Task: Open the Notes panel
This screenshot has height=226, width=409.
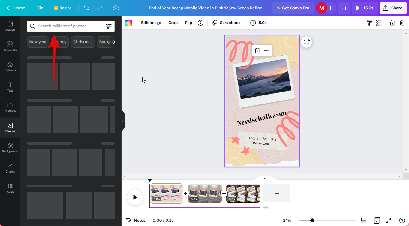Action: [136, 220]
